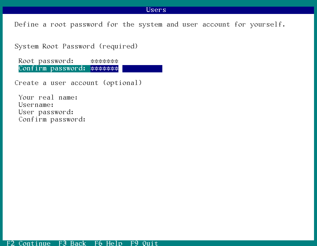Click the word required in the root heading
The image size is (317, 246).
pos(118,46)
